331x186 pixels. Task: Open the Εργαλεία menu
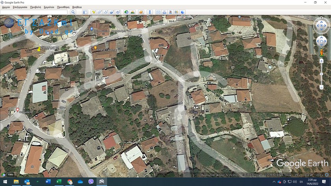click(49, 7)
